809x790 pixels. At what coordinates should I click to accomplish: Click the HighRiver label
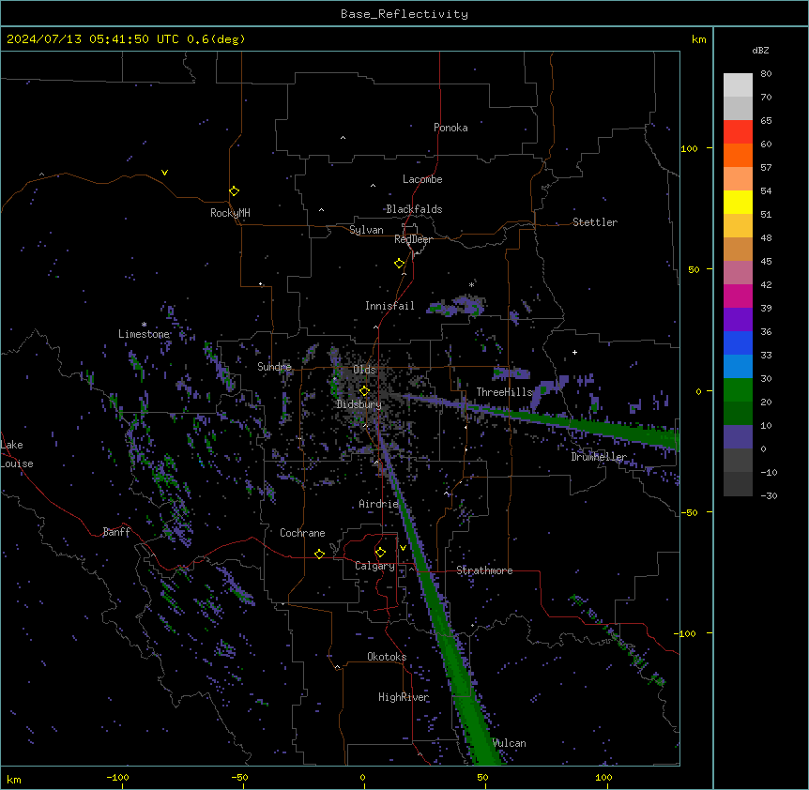point(404,697)
